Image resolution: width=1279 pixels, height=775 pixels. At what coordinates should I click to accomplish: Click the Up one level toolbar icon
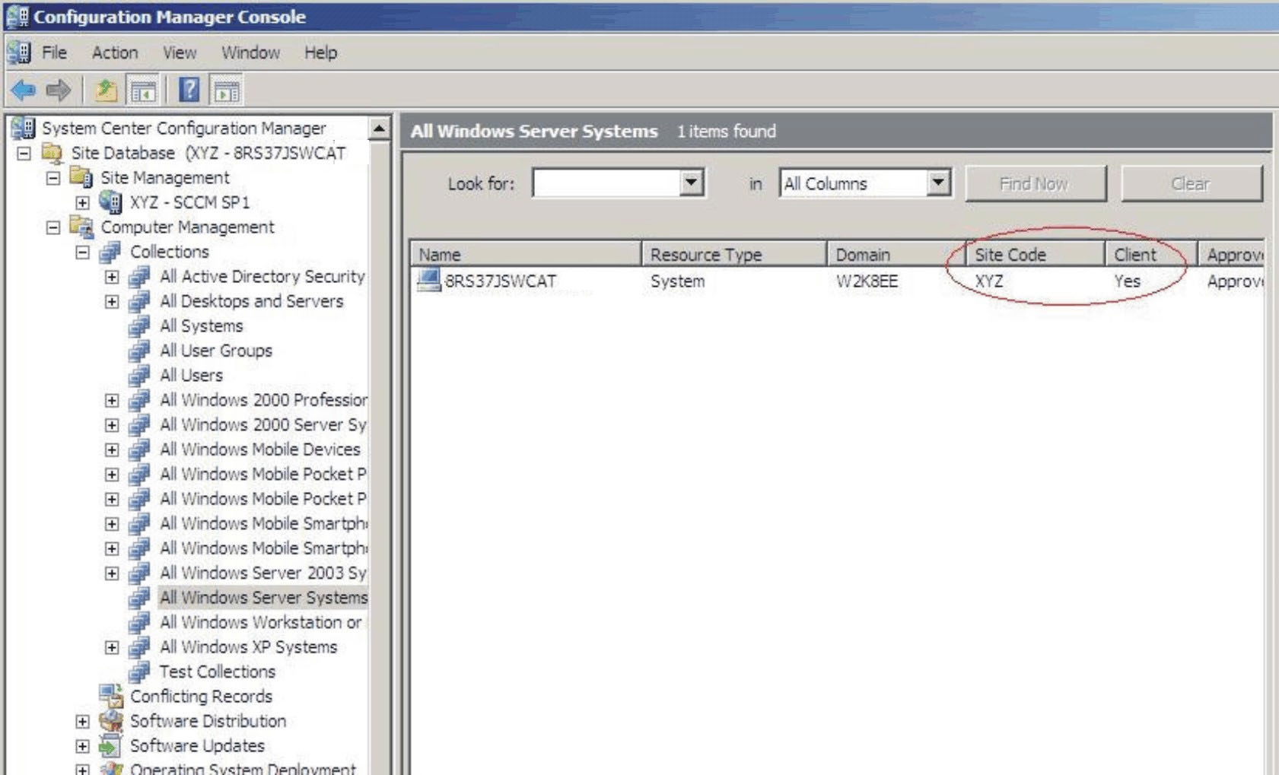(x=105, y=91)
